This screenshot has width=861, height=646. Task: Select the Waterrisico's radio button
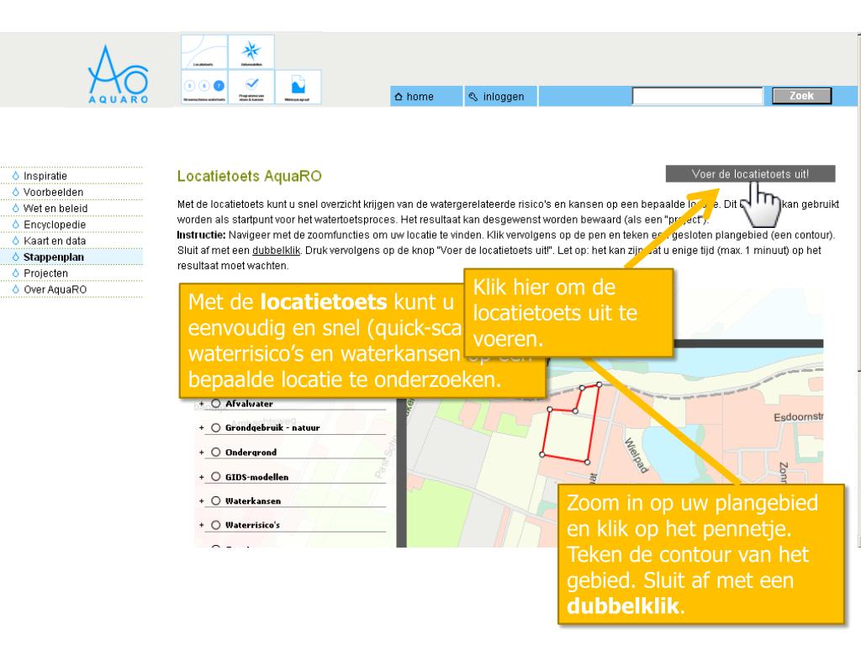pyautogui.click(x=216, y=525)
